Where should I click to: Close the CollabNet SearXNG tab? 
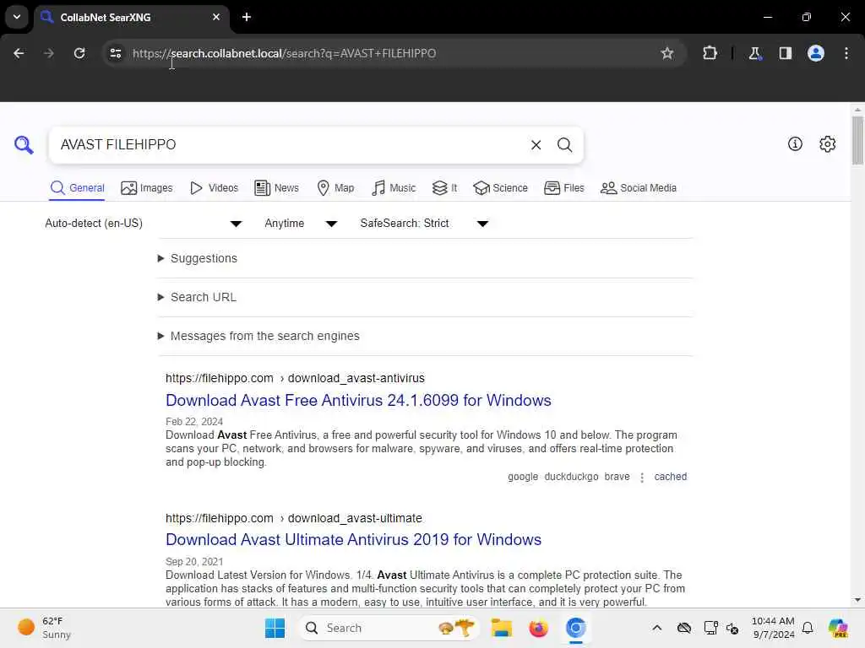click(x=216, y=17)
